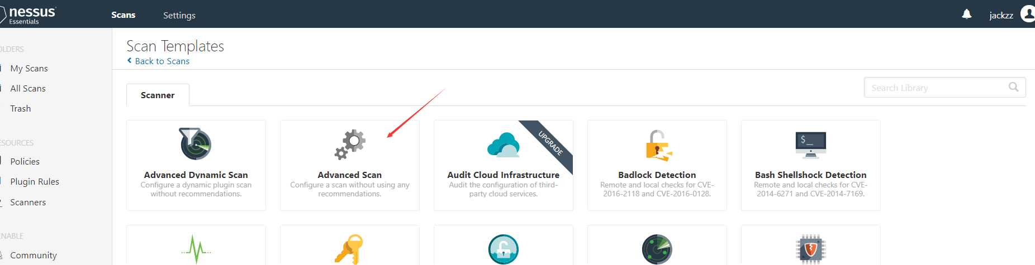Go to My Scans folder
The height and width of the screenshot is (265, 1035).
pyautogui.click(x=29, y=68)
